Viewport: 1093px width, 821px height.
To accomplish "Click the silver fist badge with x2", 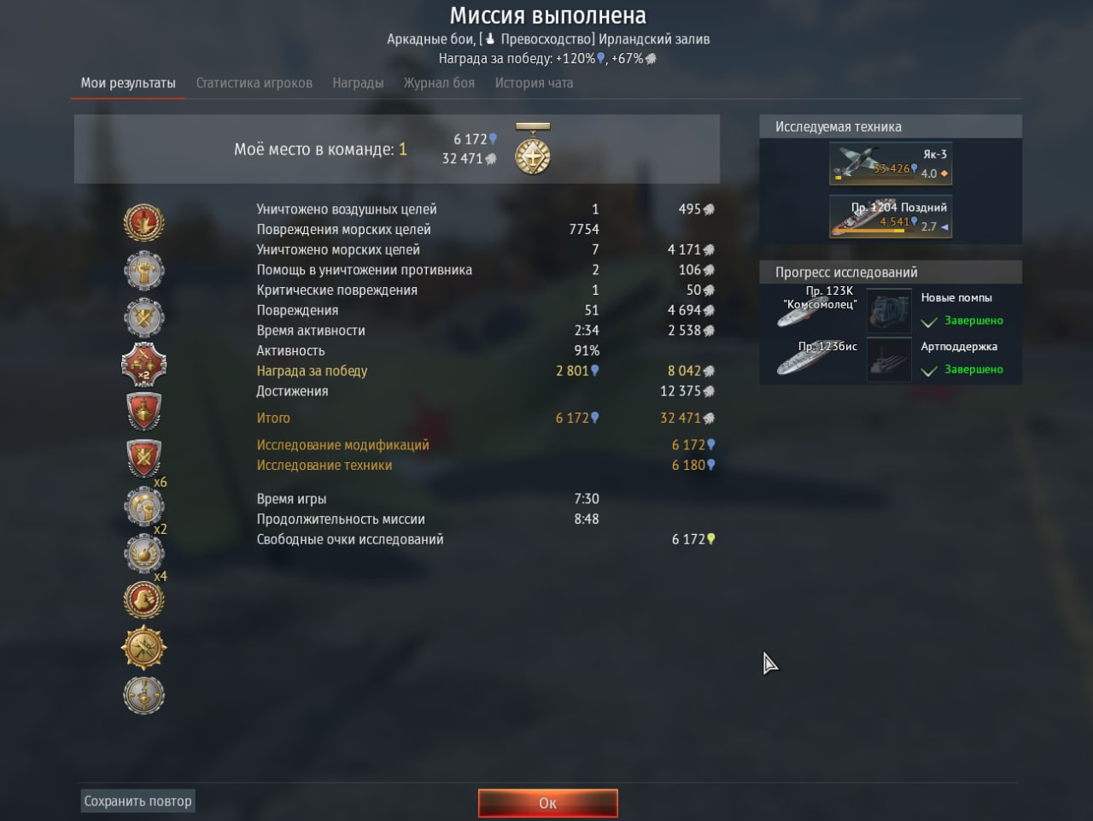I will pyautogui.click(x=143, y=506).
